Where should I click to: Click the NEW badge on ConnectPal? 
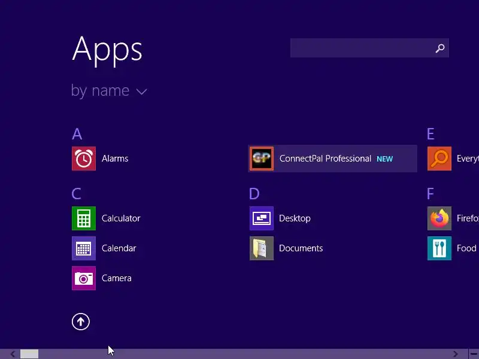(x=384, y=159)
